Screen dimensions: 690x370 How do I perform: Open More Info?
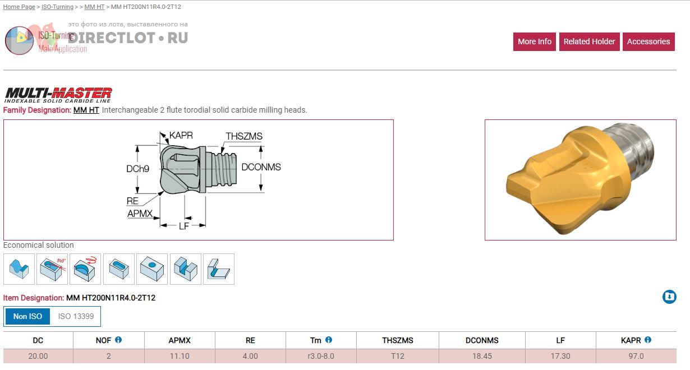pyautogui.click(x=535, y=41)
